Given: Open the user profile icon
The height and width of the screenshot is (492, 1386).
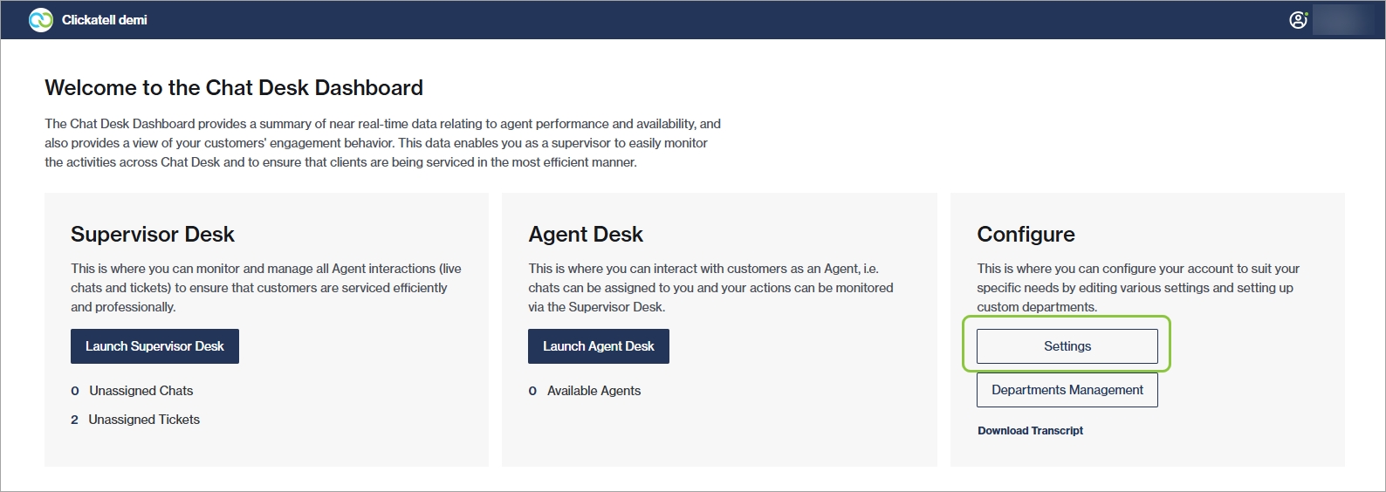Looking at the screenshot, I should [x=1298, y=20].
